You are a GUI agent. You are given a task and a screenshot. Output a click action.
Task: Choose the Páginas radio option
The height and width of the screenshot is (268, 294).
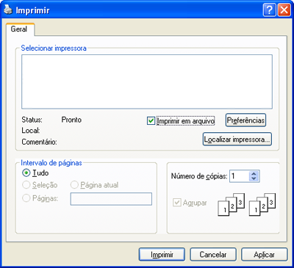coord(26,198)
